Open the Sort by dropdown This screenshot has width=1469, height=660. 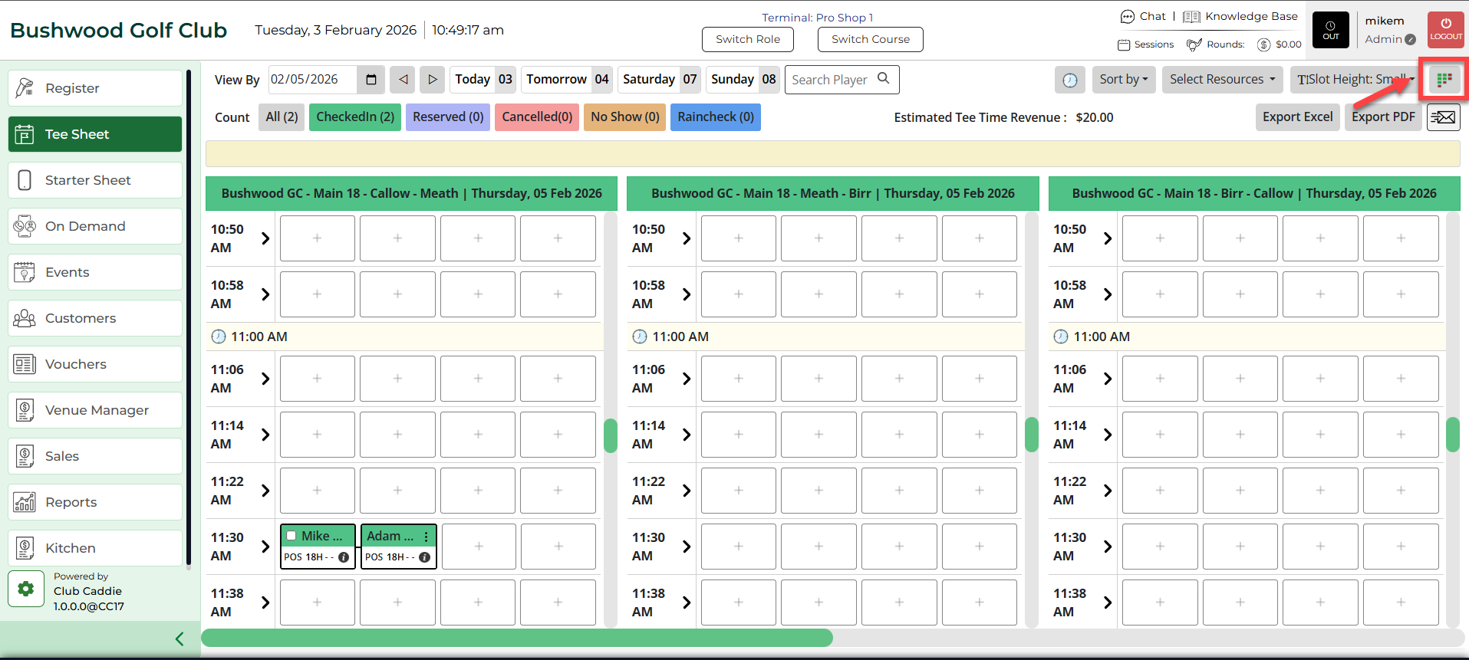pos(1123,80)
